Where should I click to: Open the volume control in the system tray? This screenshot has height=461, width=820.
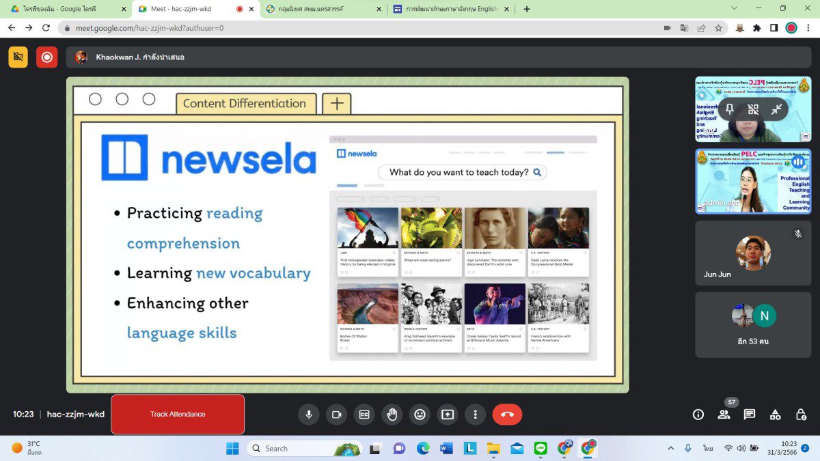741,448
